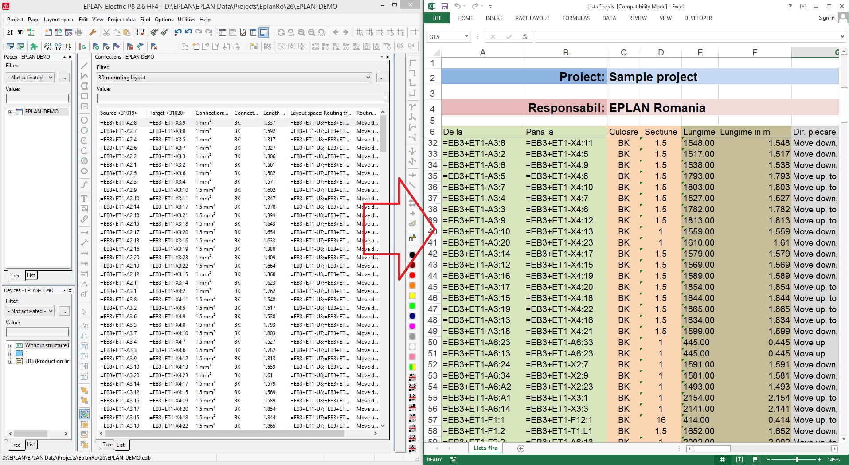Viewport: 849px width, 465px height.
Task: Click the Source <31019> column header
Action: (x=122, y=113)
